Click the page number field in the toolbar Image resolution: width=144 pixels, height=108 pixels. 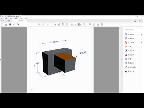click(47, 25)
